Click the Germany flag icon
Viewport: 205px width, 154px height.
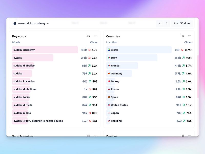[x=109, y=73]
